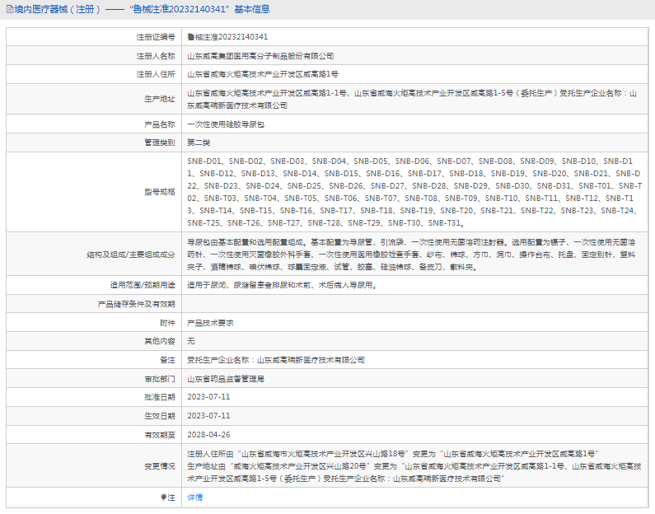The height and width of the screenshot is (514, 655).
Task: Click the 审批部门 label
Action: pyautogui.click(x=160, y=379)
